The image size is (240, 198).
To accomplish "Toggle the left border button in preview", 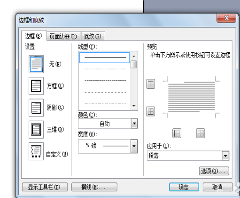I will [177, 133].
